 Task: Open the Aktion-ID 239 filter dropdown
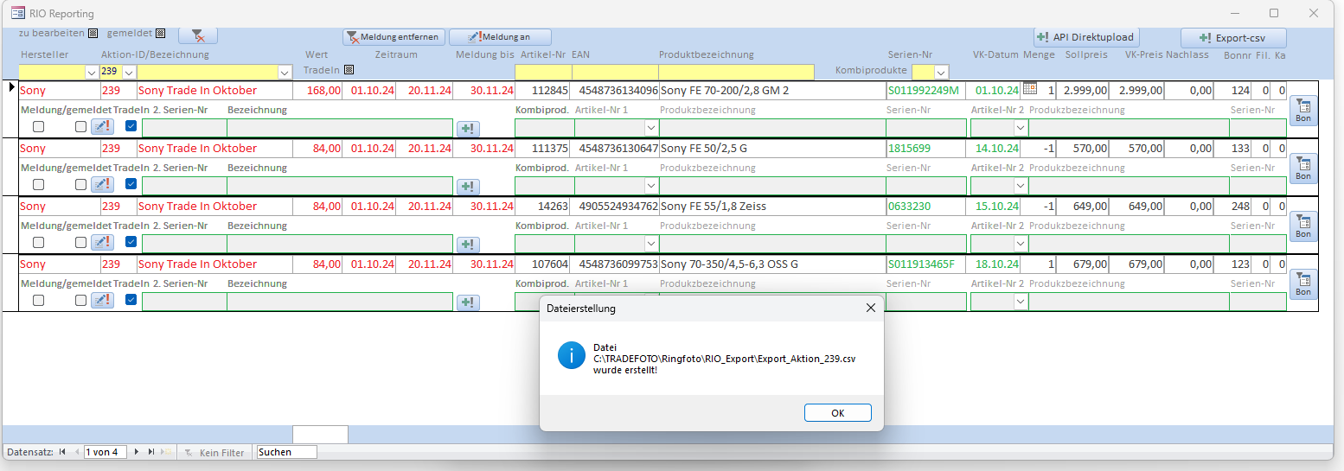tap(129, 72)
